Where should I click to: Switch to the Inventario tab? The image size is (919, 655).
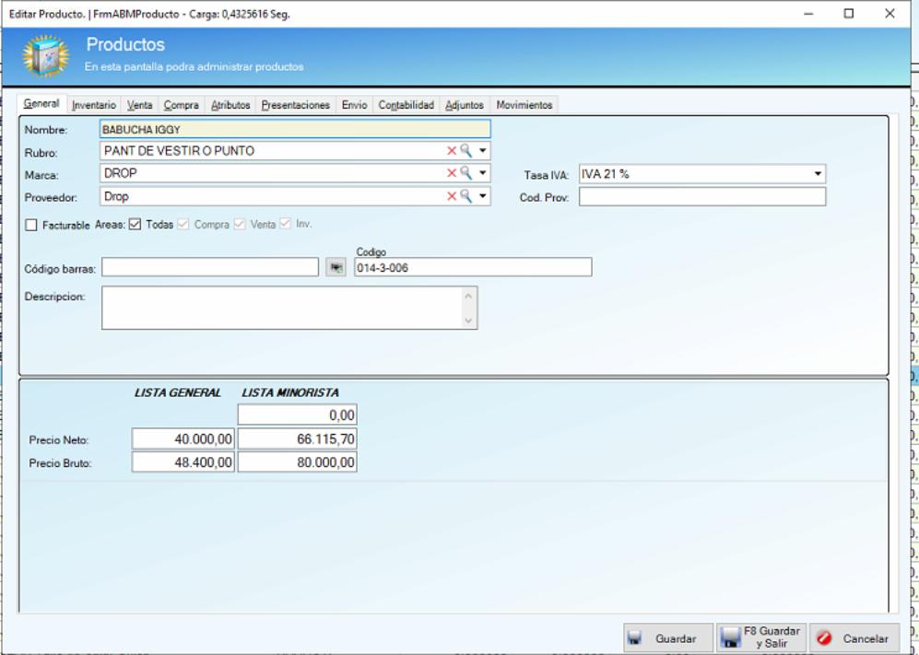pos(94,105)
